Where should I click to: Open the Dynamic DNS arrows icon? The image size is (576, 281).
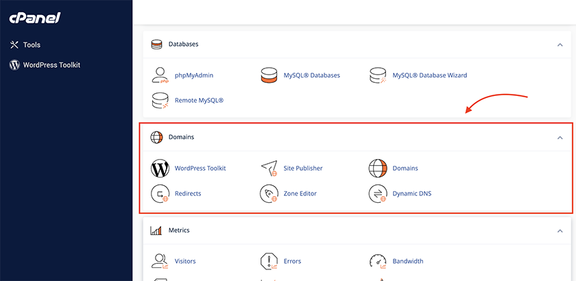[x=378, y=193]
